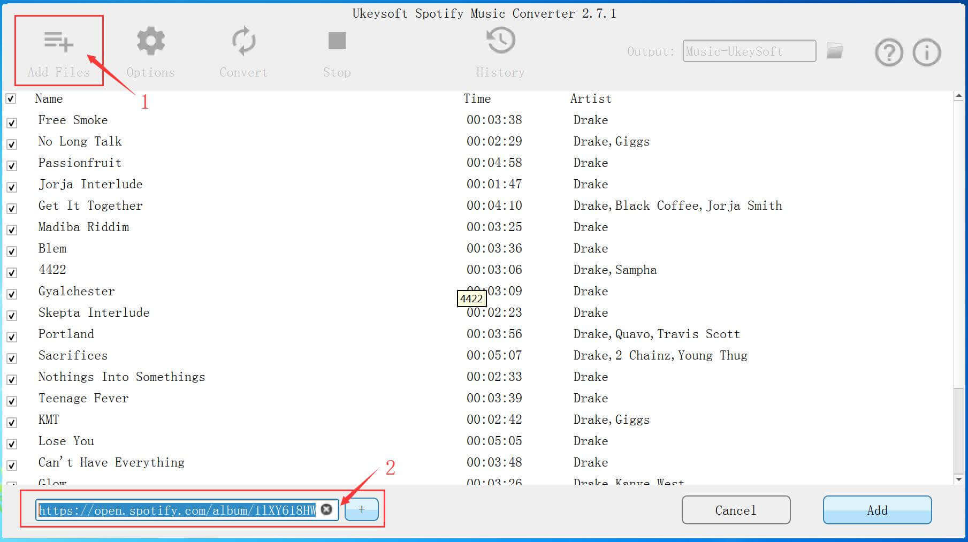The width and height of the screenshot is (968, 542).
Task: Uncheck the Skepta Interlude checkbox
Action: [11, 316]
